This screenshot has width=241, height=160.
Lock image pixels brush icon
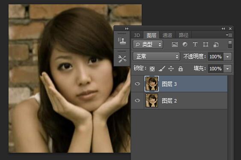162,69
